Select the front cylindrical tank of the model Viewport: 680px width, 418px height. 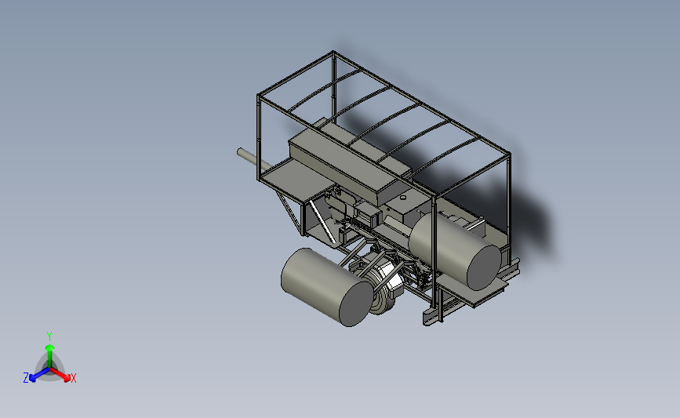329,287
